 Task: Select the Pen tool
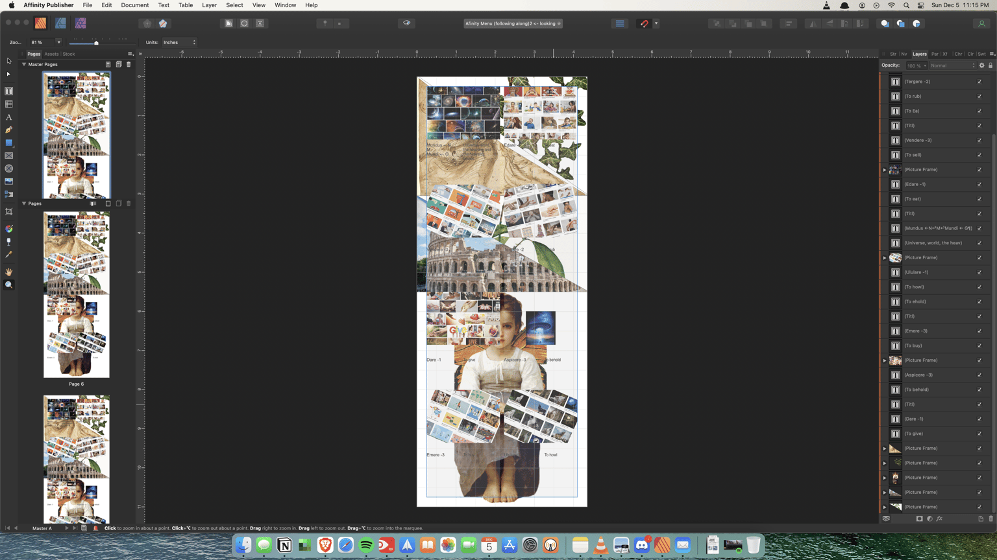coord(9,130)
